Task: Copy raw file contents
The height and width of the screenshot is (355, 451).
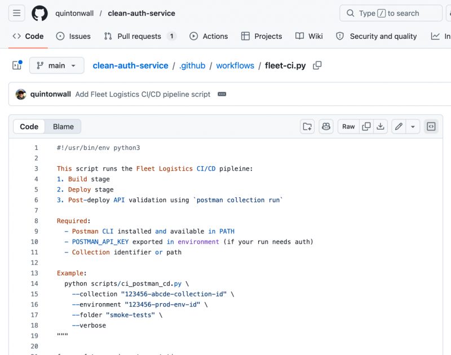Action: (366, 126)
